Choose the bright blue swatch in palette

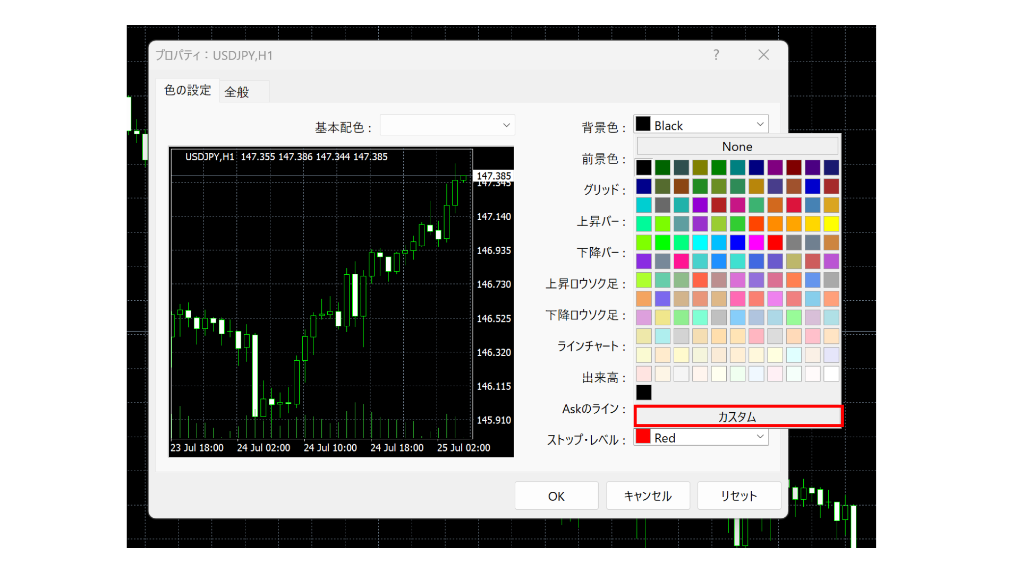pyautogui.click(x=737, y=242)
